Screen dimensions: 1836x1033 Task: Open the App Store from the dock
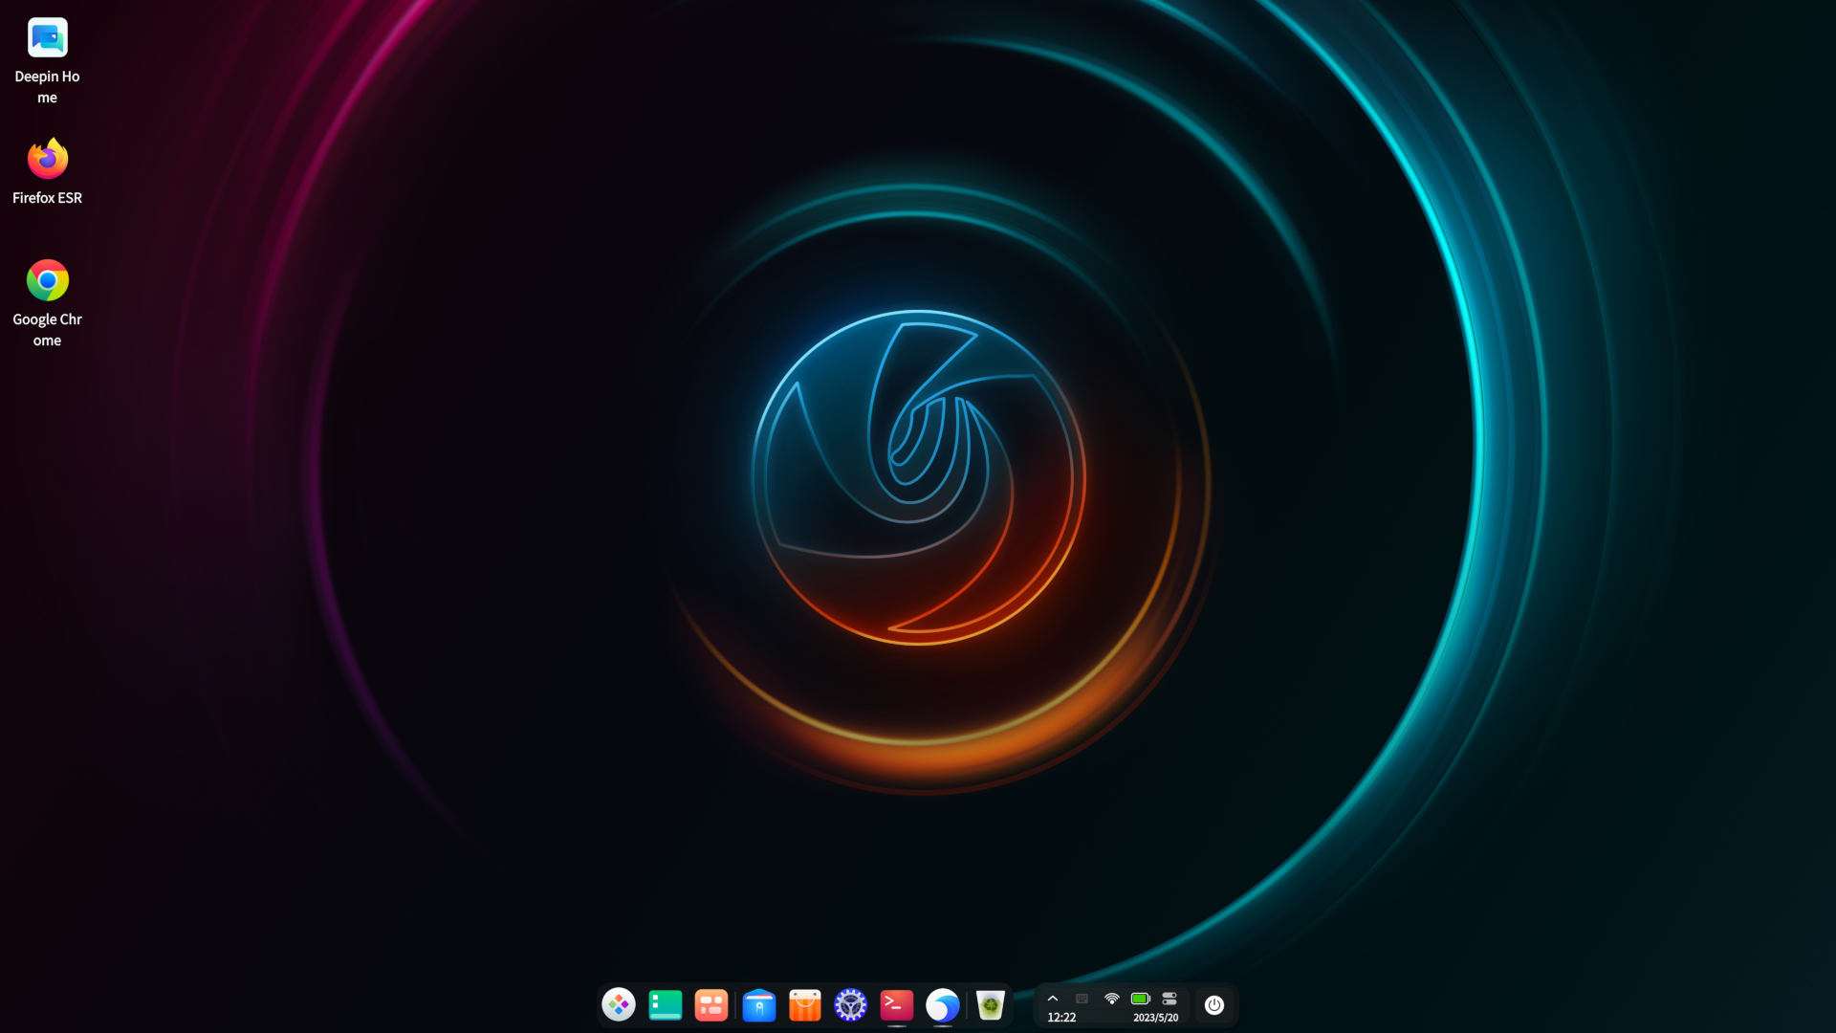click(805, 1005)
